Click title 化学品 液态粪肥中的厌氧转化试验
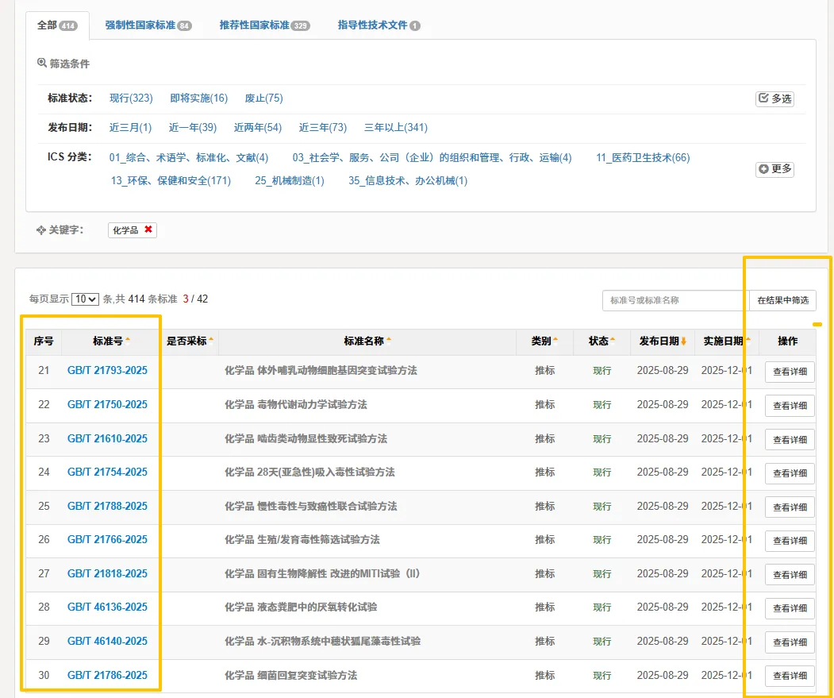834x698 pixels. [301, 607]
